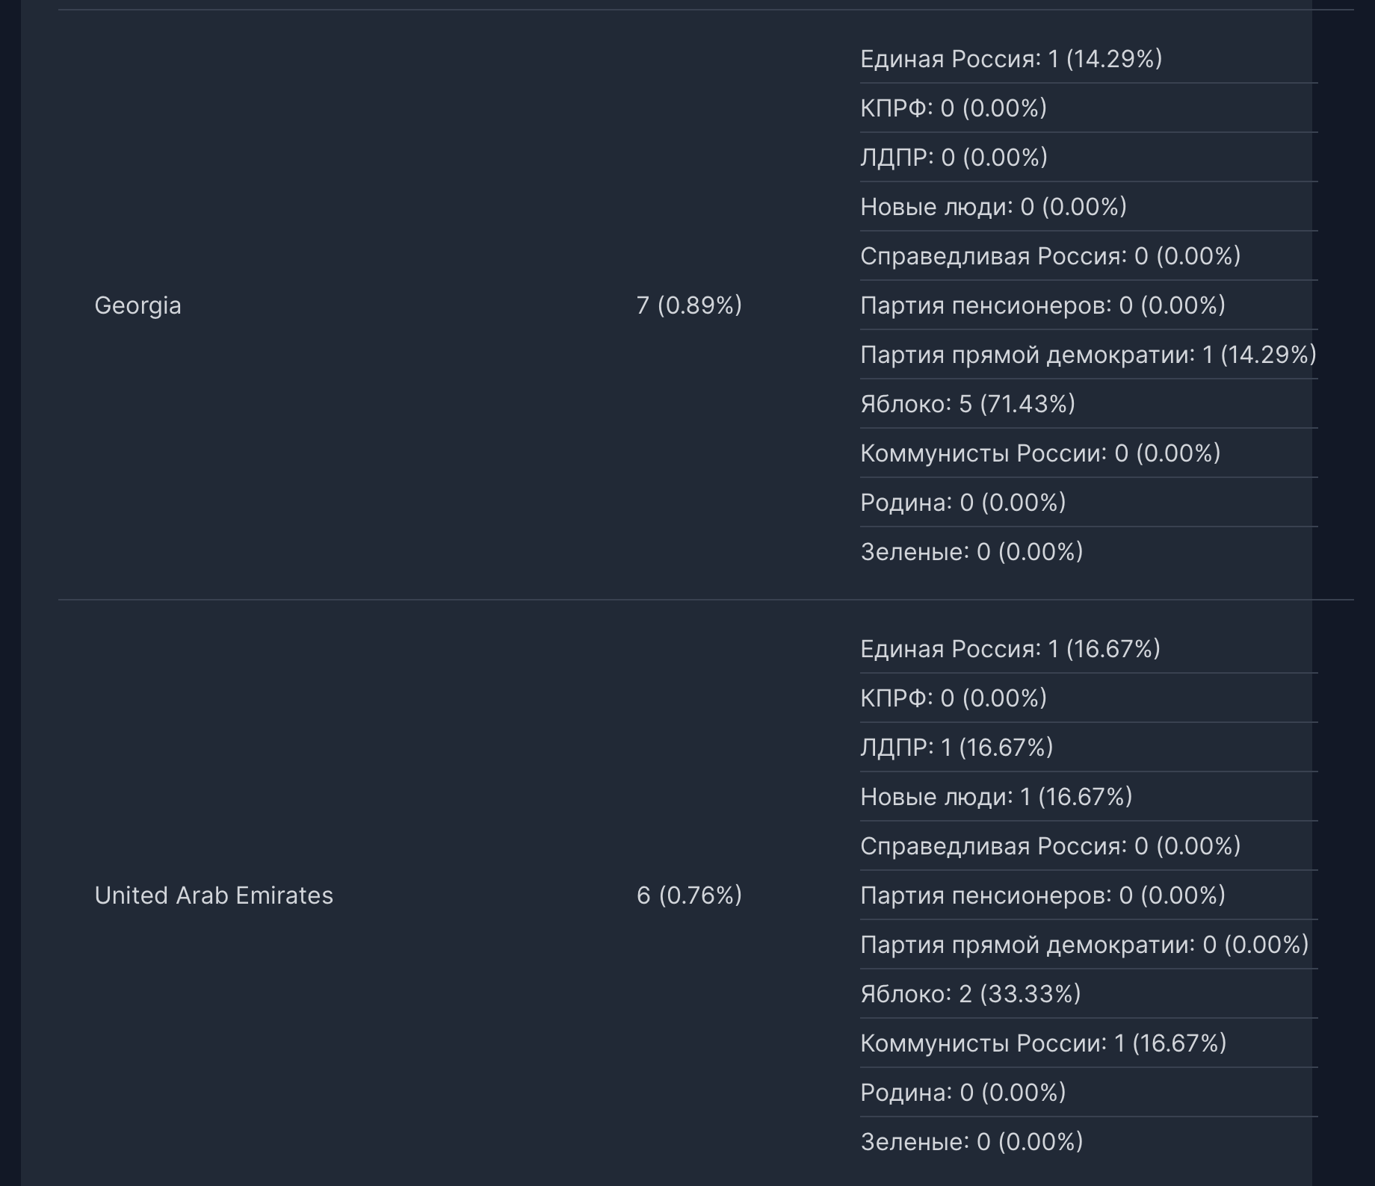The width and height of the screenshot is (1375, 1186).
Task: Select the Georgia country cell
Action: coord(138,305)
